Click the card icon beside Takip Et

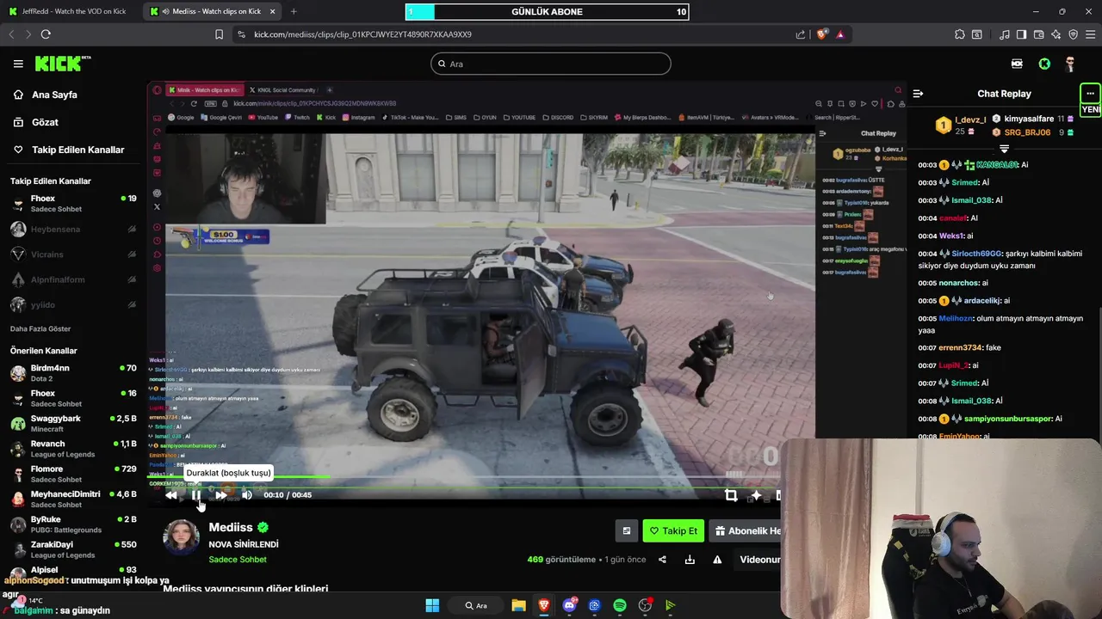[627, 531]
